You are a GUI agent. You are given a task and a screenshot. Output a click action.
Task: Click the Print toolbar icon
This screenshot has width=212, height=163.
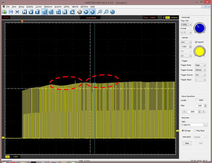[x=17, y=12]
